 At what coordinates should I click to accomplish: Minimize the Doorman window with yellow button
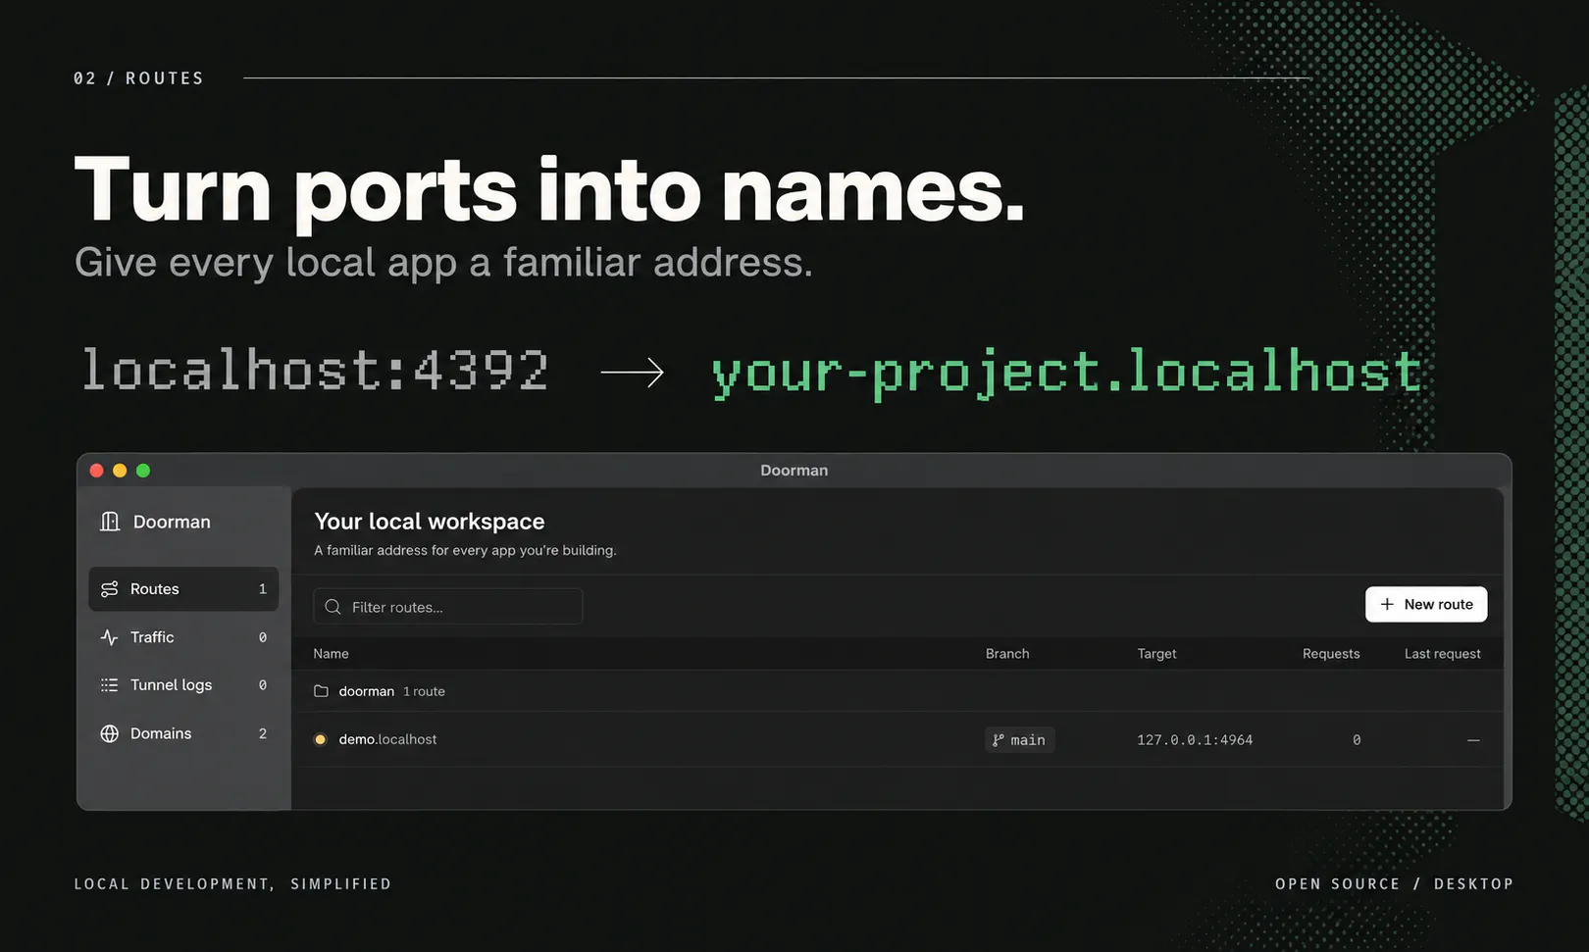click(x=120, y=471)
